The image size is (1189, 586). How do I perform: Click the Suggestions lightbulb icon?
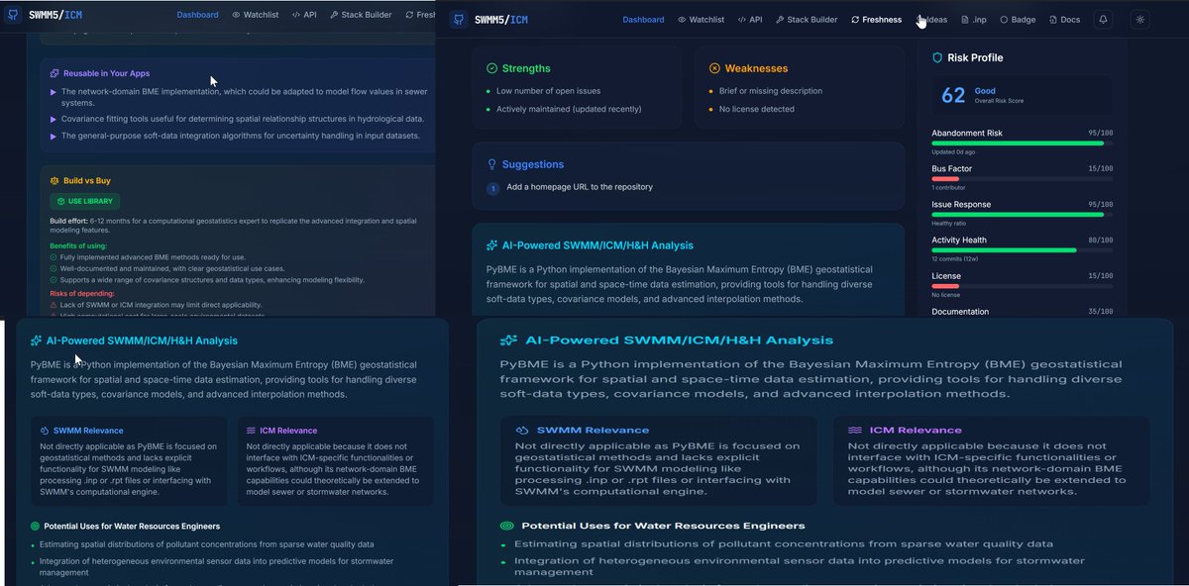(x=491, y=164)
